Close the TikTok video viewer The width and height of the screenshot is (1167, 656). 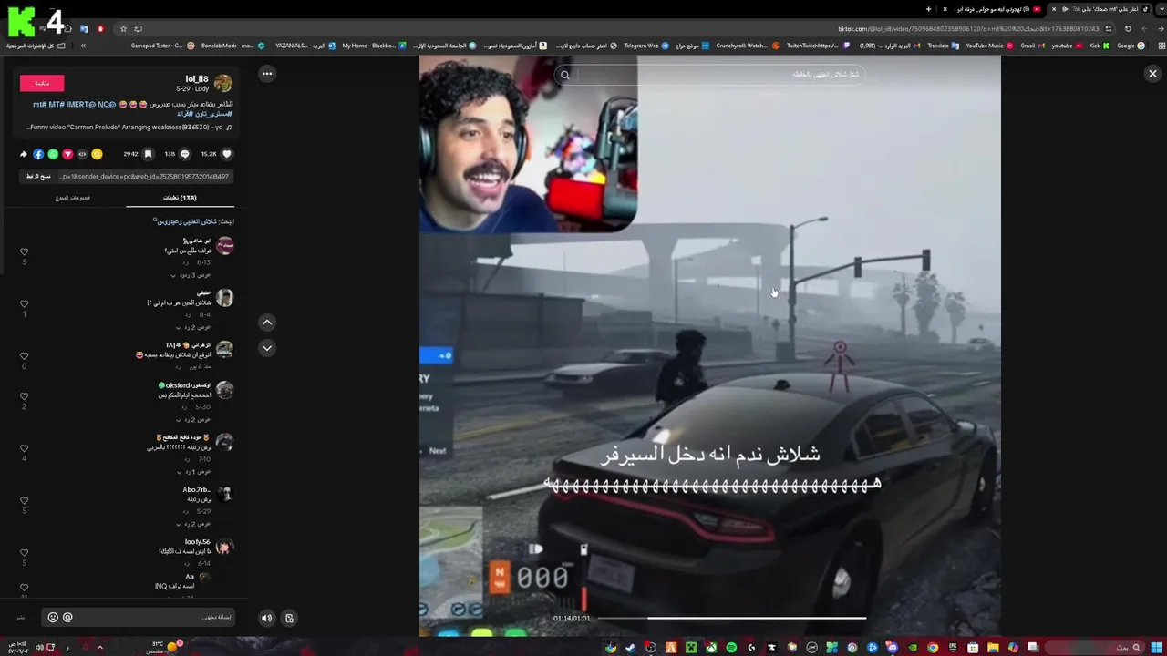pyautogui.click(x=1152, y=74)
